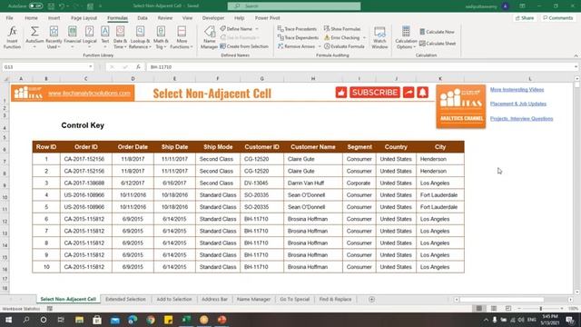This screenshot has height=327, width=581.
Task: Expand the formula bar
Action: [576, 66]
